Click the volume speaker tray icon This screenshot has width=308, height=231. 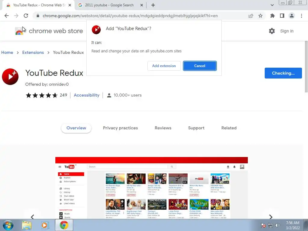click(277, 225)
